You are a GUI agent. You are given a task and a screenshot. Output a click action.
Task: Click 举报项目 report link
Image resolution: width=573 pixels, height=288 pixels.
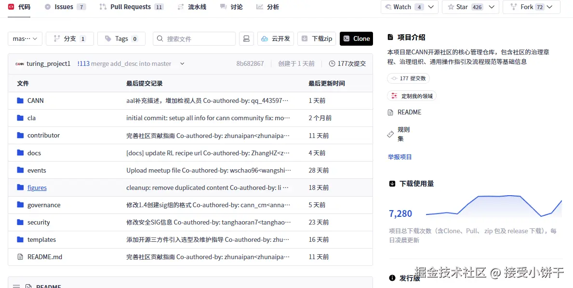(400, 157)
